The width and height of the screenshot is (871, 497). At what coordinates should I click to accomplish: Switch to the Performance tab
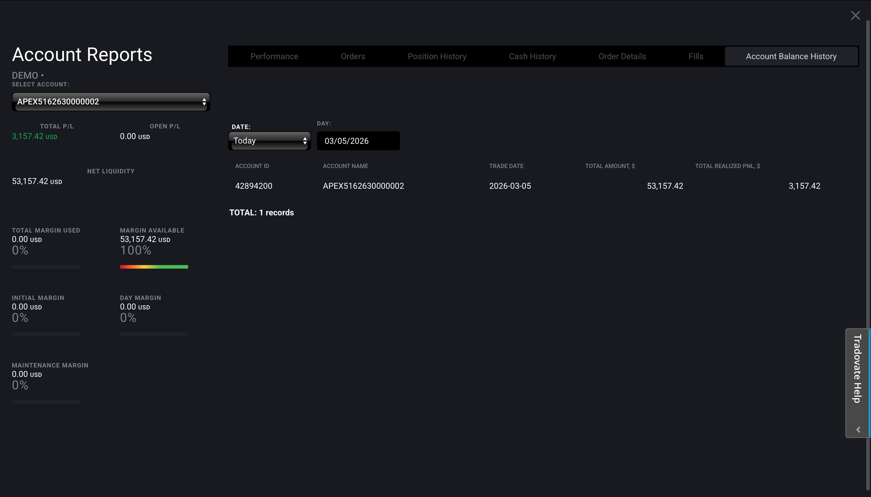(x=274, y=56)
